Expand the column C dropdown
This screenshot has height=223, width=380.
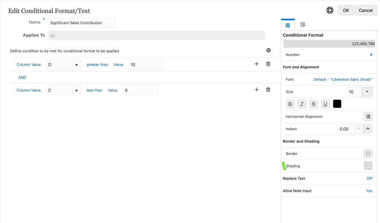pos(76,90)
